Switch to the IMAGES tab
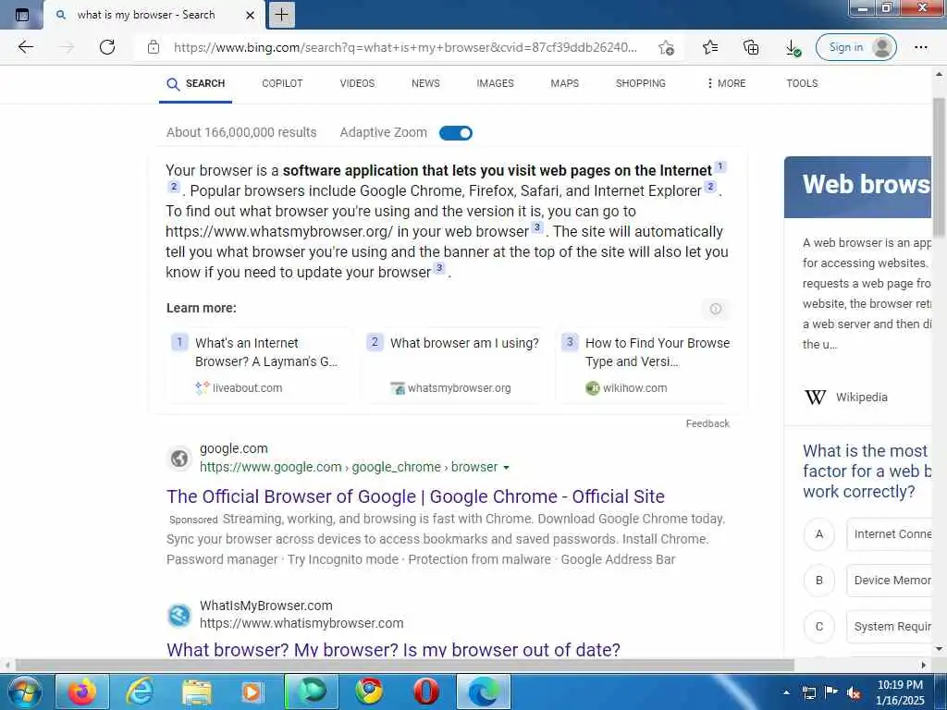The image size is (947, 710). (495, 83)
